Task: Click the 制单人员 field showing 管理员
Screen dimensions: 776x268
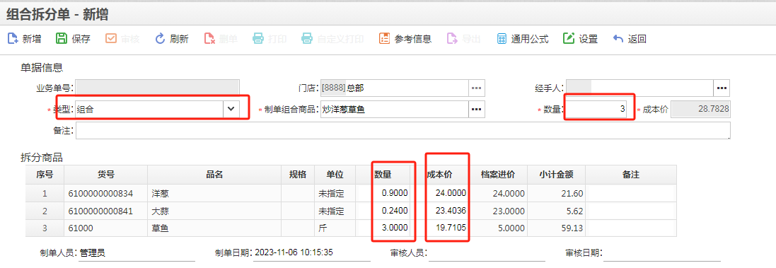Action: pyautogui.click(x=137, y=253)
